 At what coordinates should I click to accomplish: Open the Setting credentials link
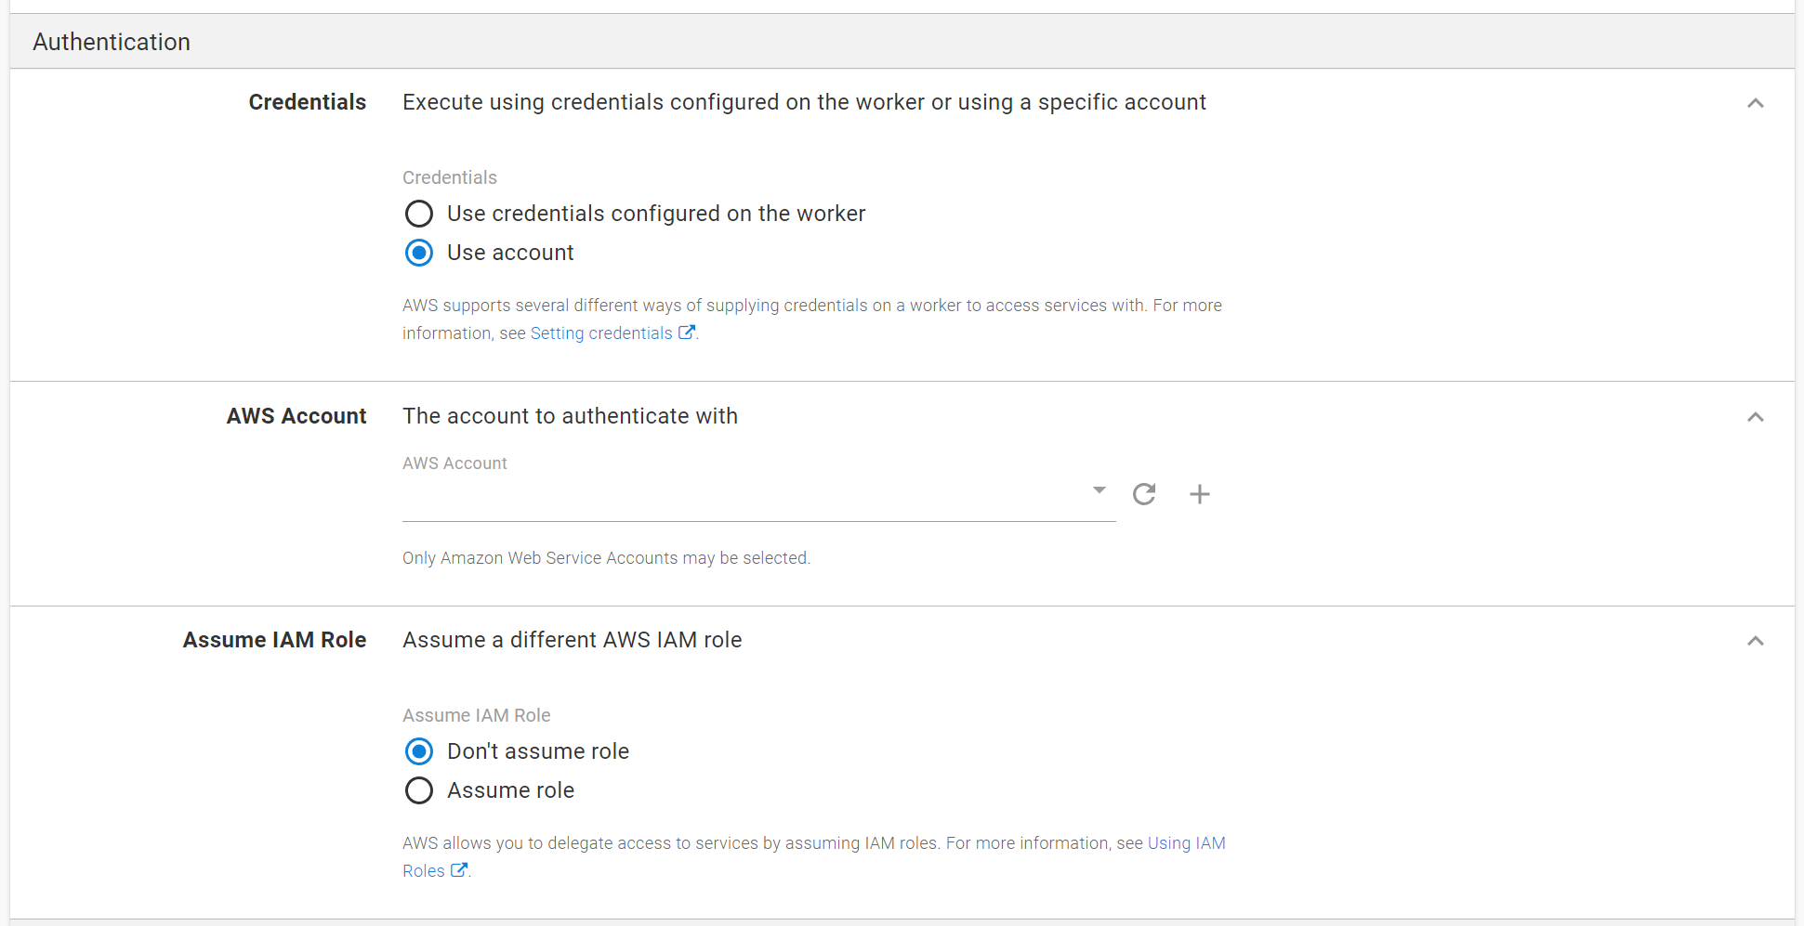coord(600,333)
